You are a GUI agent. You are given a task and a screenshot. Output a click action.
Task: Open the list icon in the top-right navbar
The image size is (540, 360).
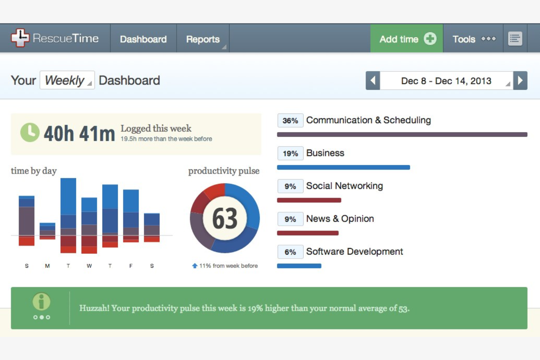click(514, 38)
